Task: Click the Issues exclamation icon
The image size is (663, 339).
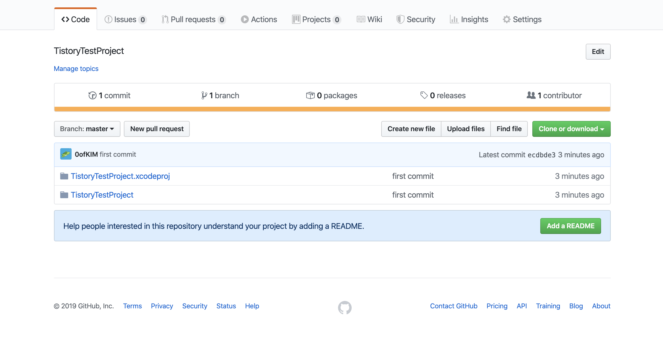Action: point(108,19)
